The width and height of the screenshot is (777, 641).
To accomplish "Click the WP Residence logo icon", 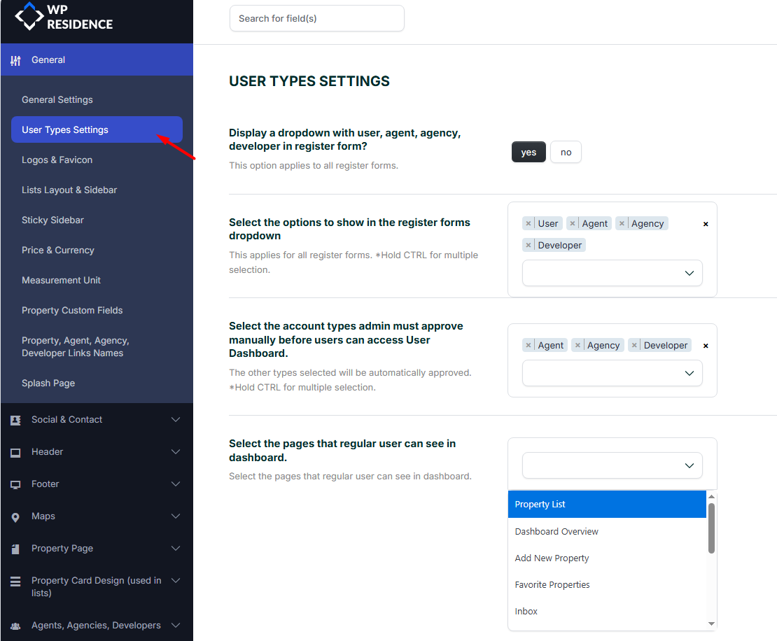I will (29, 16).
